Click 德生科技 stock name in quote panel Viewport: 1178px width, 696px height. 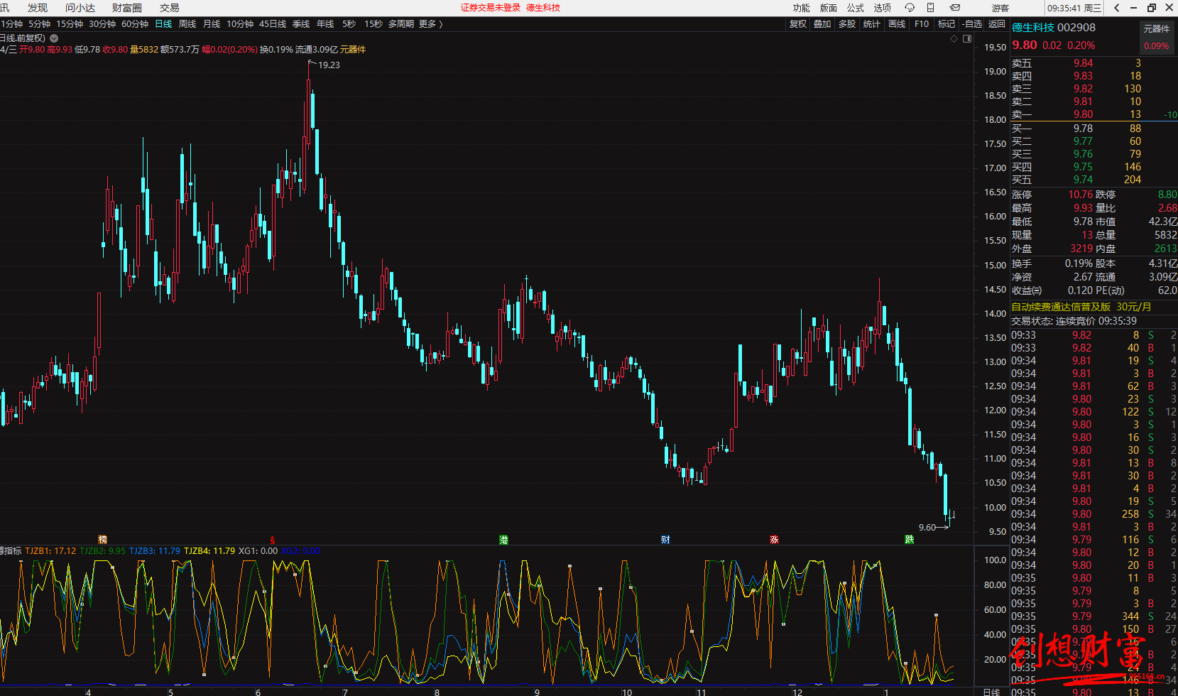click(1033, 28)
